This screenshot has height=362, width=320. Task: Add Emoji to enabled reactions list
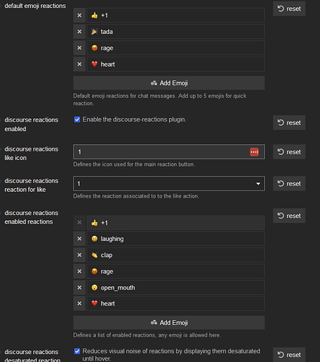[x=169, y=323]
